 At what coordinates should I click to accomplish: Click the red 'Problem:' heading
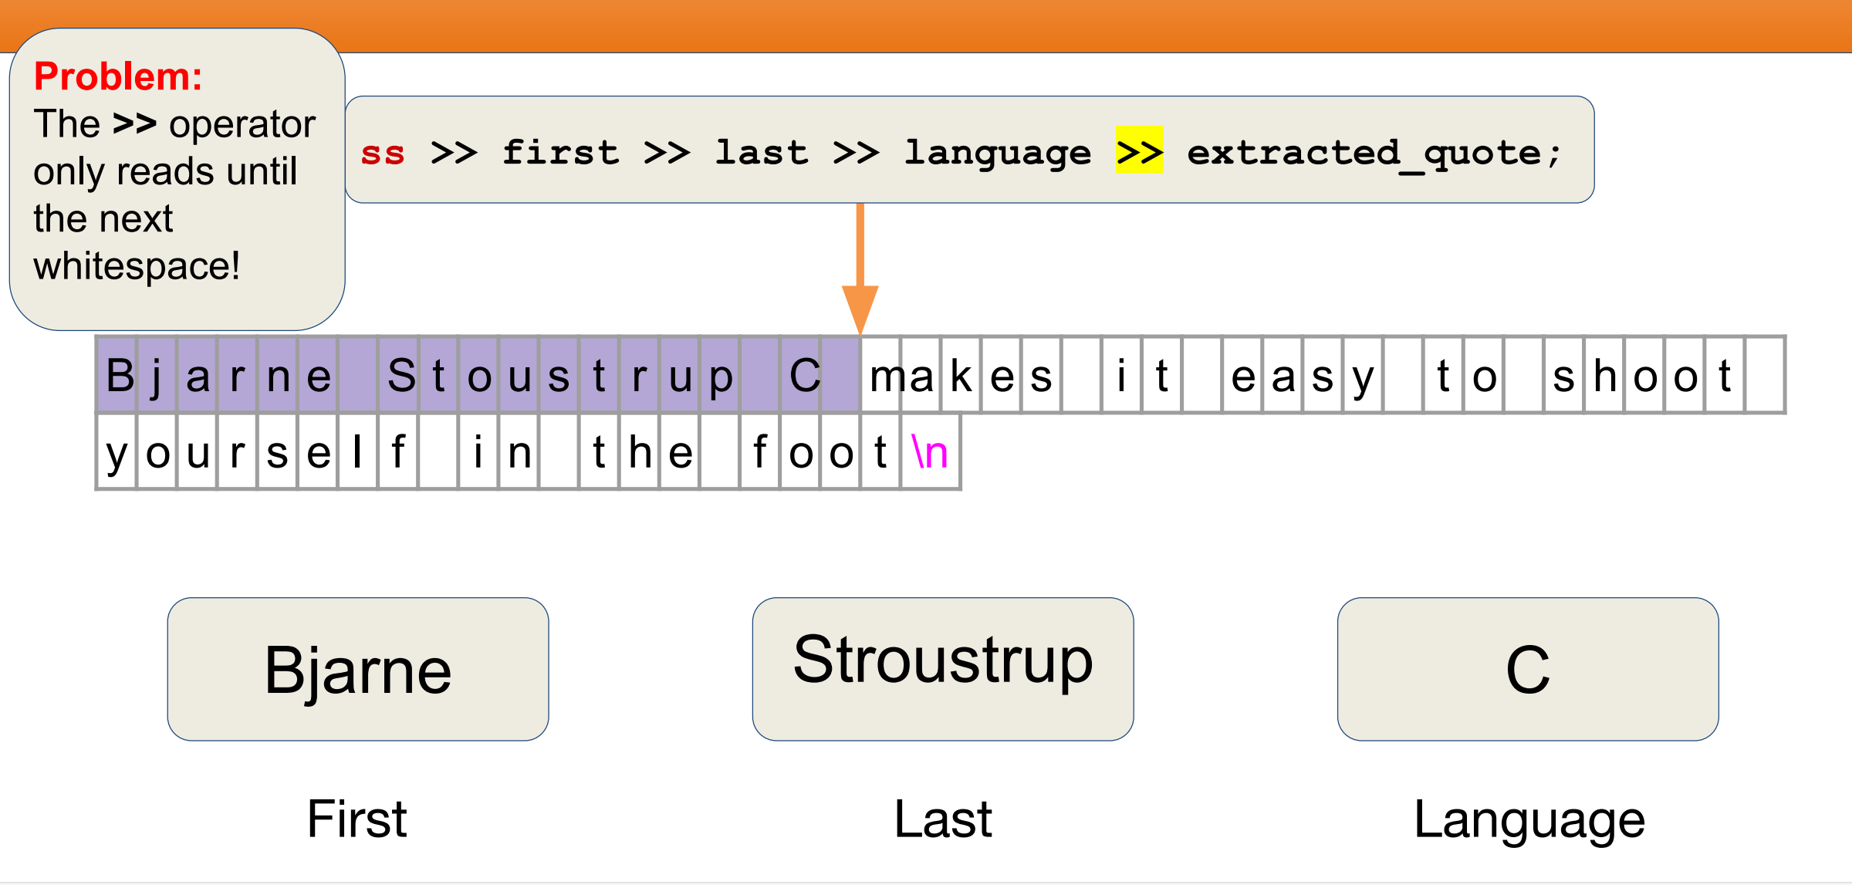(118, 76)
